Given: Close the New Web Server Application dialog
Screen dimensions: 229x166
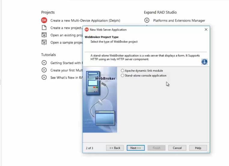Looking at the screenshot, I should click(206, 30).
